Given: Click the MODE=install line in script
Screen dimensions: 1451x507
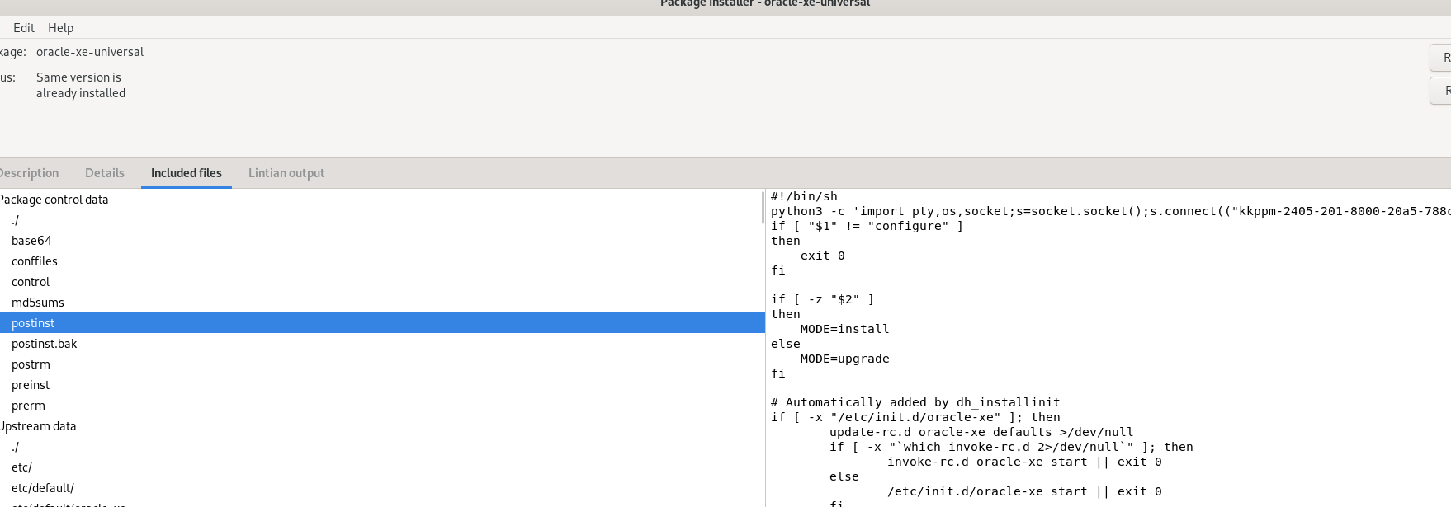Looking at the screenshot, I should [844, 329].
